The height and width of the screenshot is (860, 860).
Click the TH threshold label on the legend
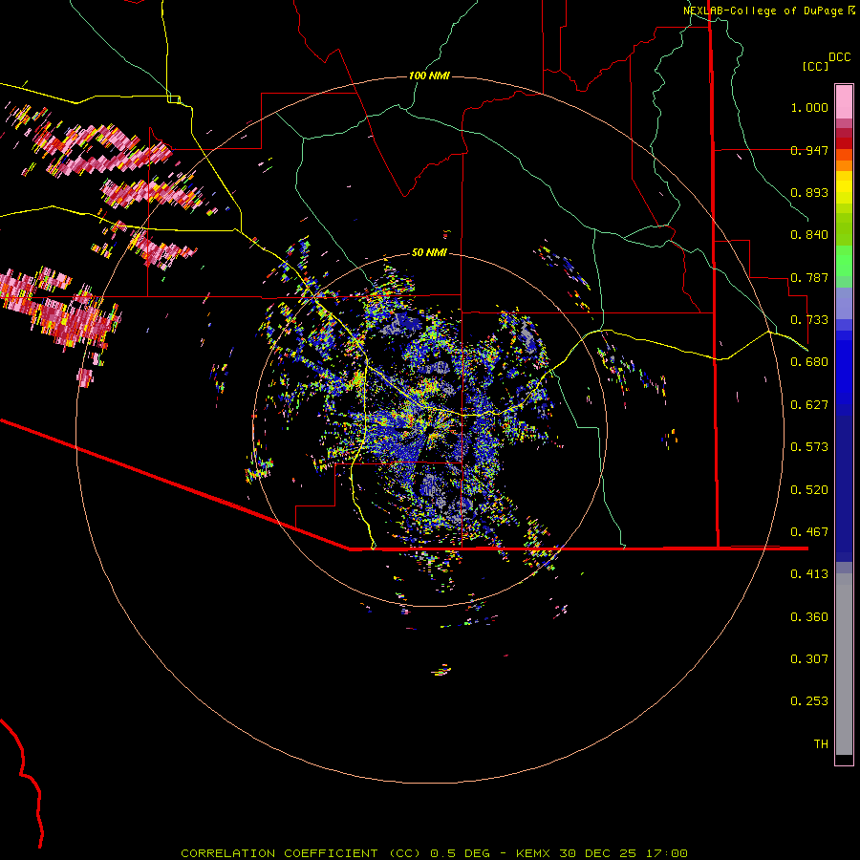(821, 744)
